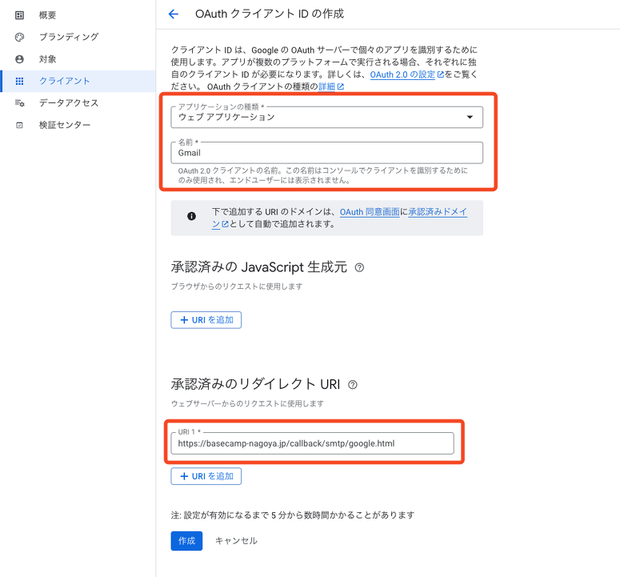The height and width of the screenshot is (577, 620).
Task: Add another URI under リダイレクト URI section
Action: (x=206, y=476)
